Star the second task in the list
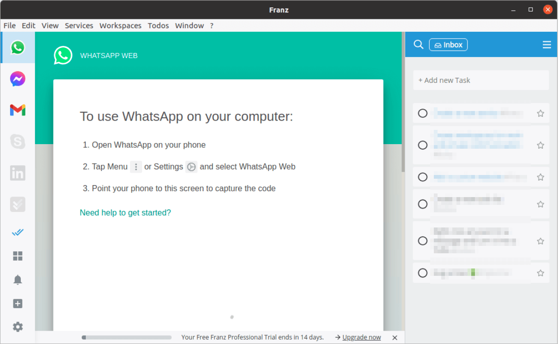 click(540, 145)
